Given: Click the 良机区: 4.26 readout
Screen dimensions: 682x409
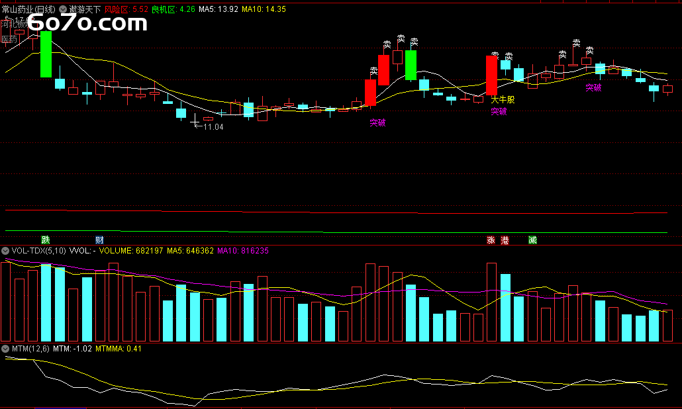Looking at the screenshot, I should click(x=173, y=9).
